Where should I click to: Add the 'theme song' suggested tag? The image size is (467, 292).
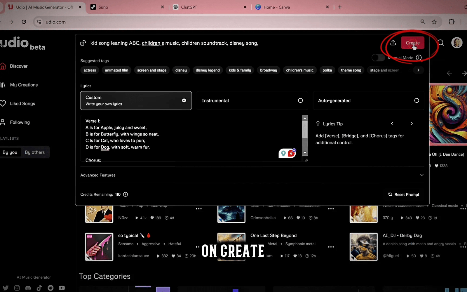(351, 70)
